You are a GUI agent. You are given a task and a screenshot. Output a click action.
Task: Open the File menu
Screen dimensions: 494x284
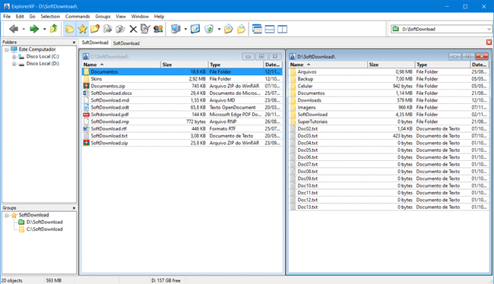pyautogui.click(x=7, y=17)
